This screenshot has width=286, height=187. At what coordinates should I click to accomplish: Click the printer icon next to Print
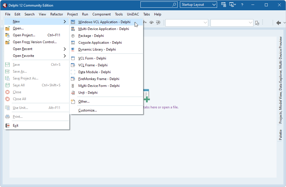click(x=7, y=116)
